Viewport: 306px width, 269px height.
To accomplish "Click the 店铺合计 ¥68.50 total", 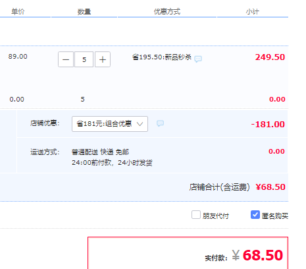I will coord(237,187).
